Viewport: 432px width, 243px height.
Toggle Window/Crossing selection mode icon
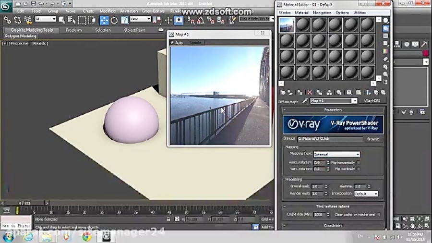click(x=92, y=20)
